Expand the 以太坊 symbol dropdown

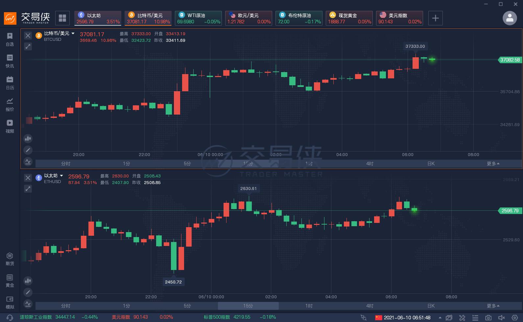pyautogui.click(x=61, y=176)
